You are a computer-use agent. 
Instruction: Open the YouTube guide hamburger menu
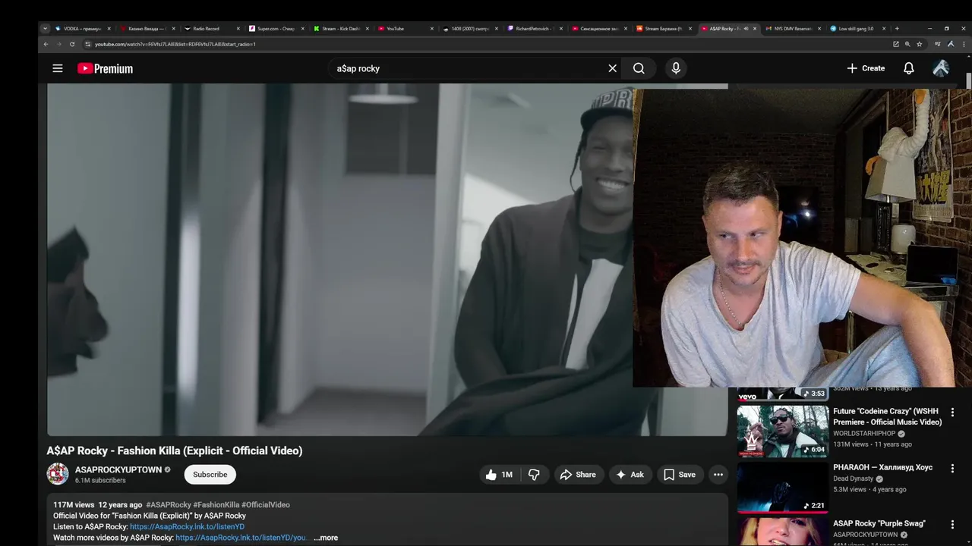[x=58, y=68]
